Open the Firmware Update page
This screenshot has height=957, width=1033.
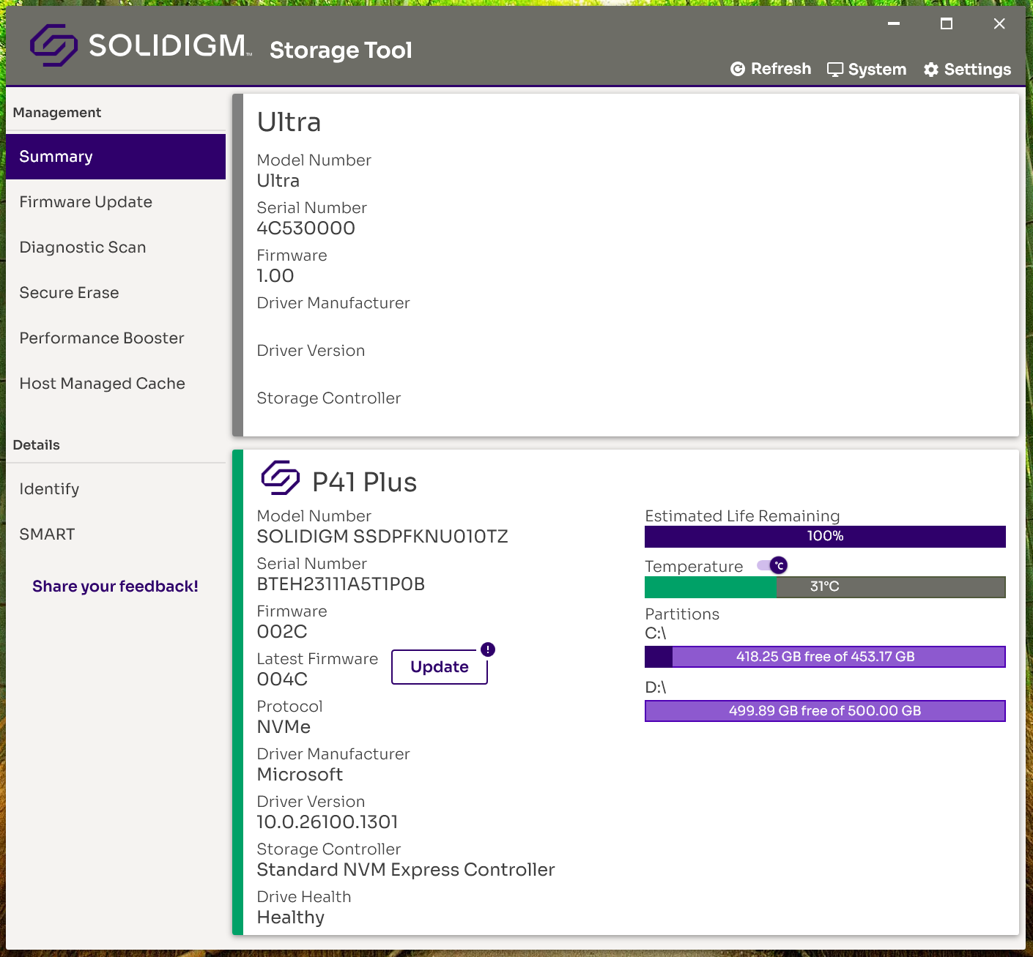coord(116,202)
